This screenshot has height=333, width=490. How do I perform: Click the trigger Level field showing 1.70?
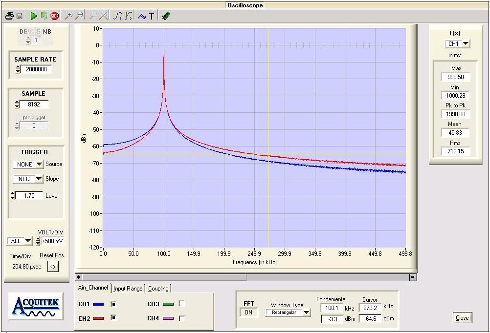29,196
